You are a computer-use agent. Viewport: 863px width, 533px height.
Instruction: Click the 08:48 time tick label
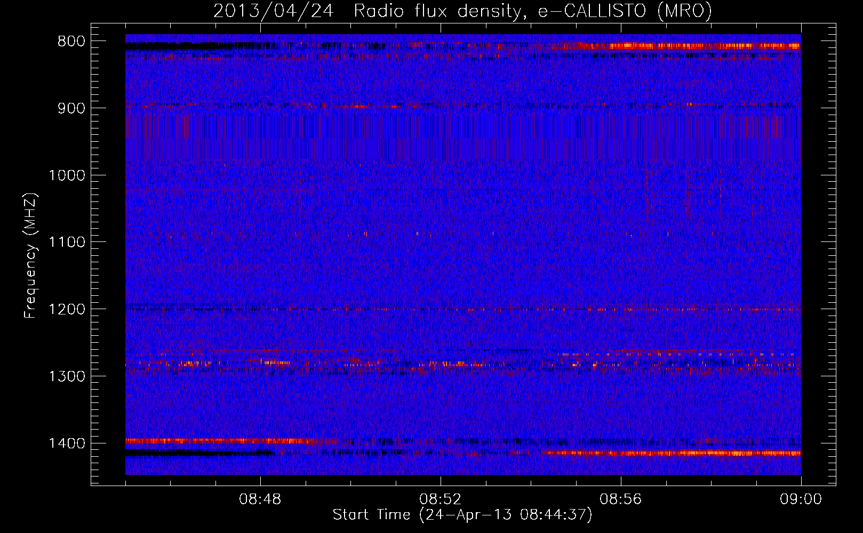[260, 499]
